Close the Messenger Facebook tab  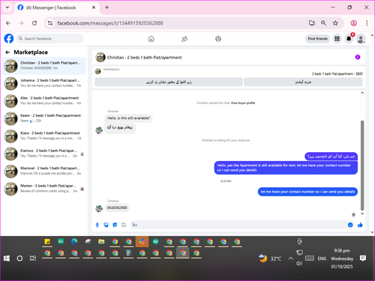pyautogui.click(x=94, y=7)
